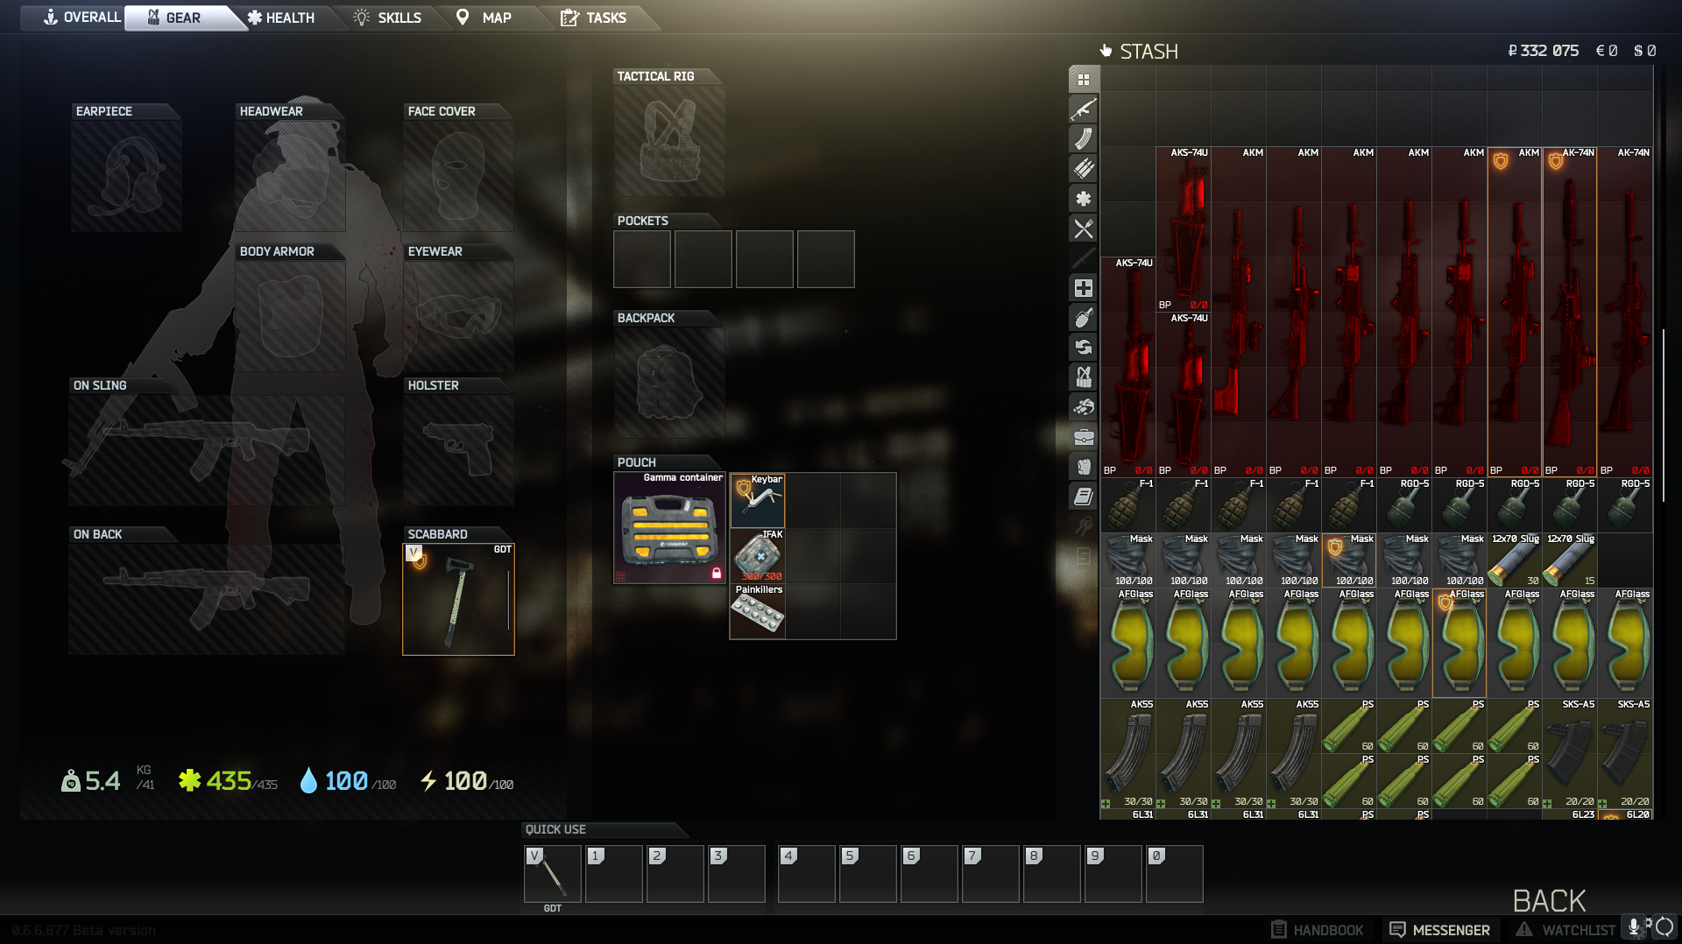Image resolution: width=1682 pixels, height=944 pixels.
Task: Click the Backpack slot
Action: point(669,382)
